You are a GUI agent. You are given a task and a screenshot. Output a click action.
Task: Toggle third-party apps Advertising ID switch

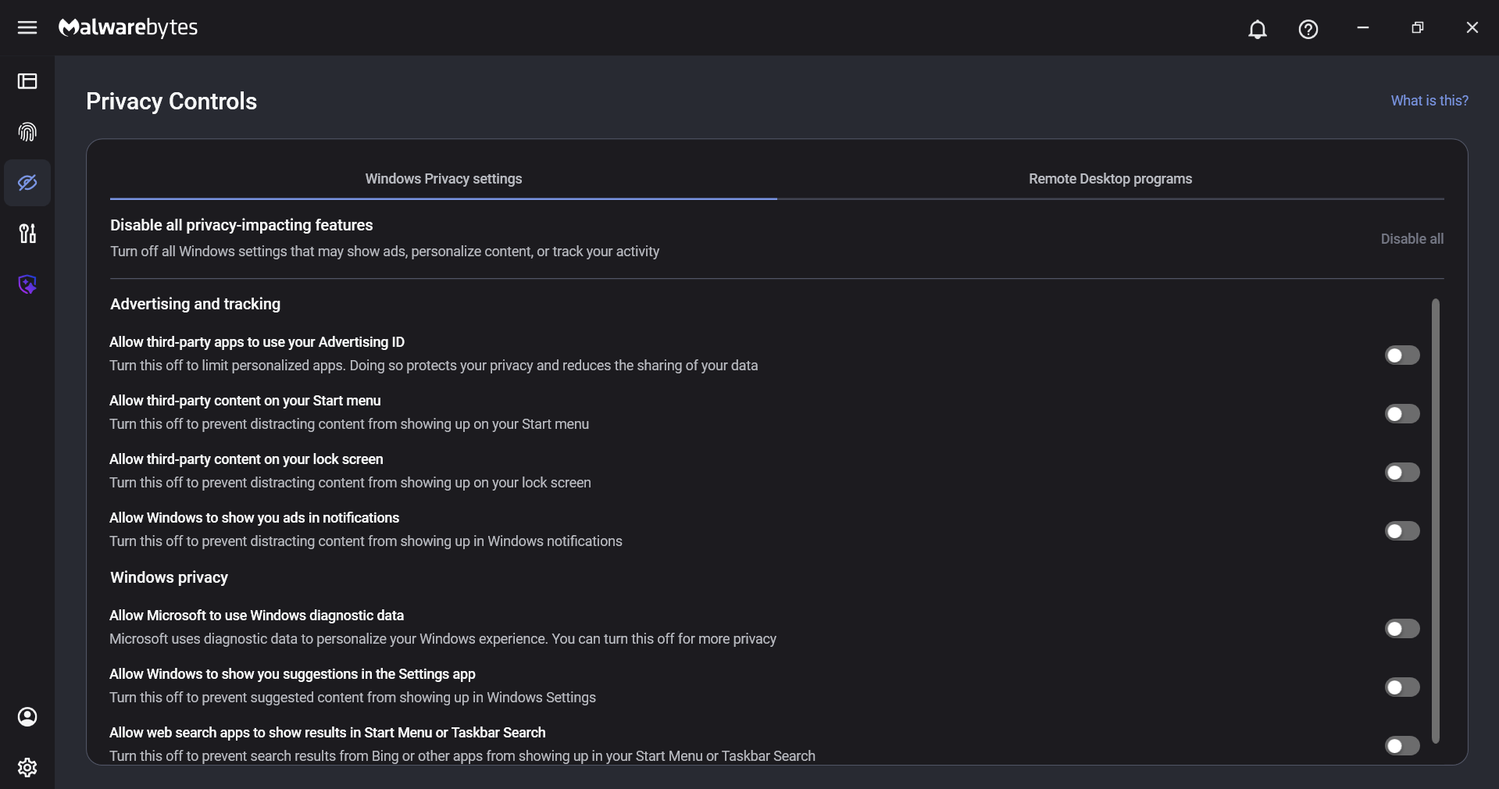pyautogui.click(x=1402, y=355)
